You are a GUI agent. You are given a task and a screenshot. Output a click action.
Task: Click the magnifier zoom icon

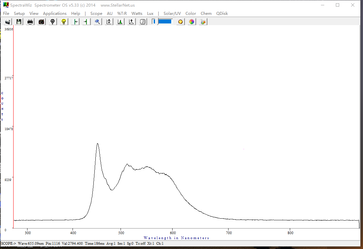coord(97,22)
